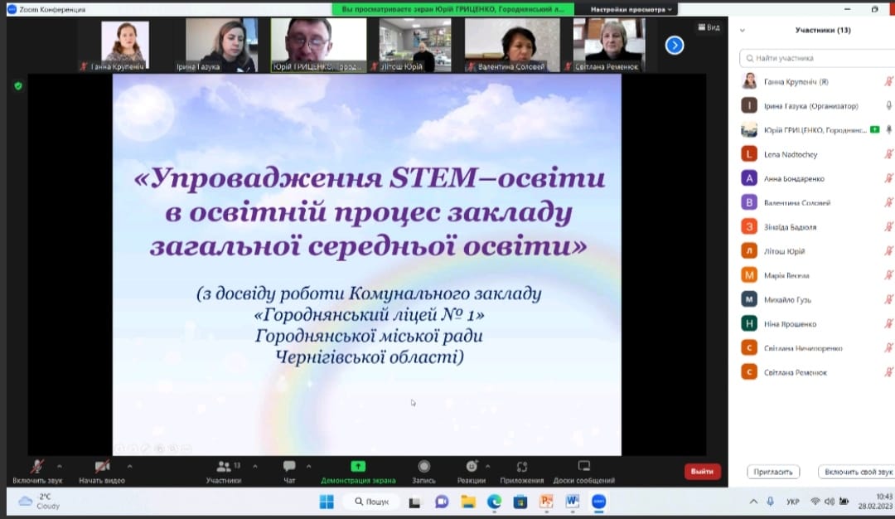Open Настройки просмотра view options dropdown
The height and width of the screenshot is (519, 895).
click(632, 9)
